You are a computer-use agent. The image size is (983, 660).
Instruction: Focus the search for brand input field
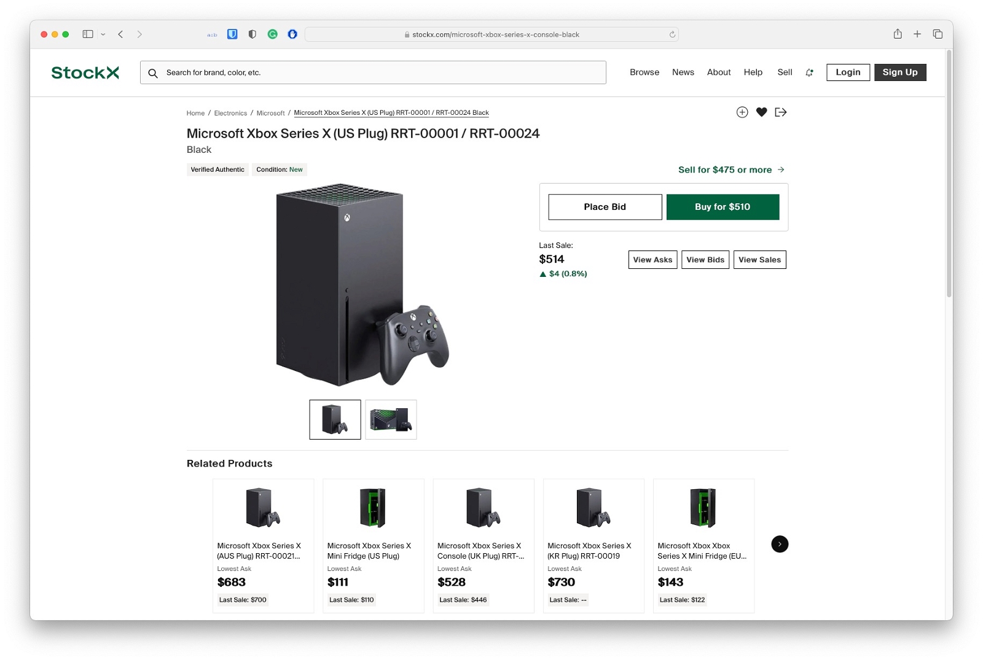[373, 72]
